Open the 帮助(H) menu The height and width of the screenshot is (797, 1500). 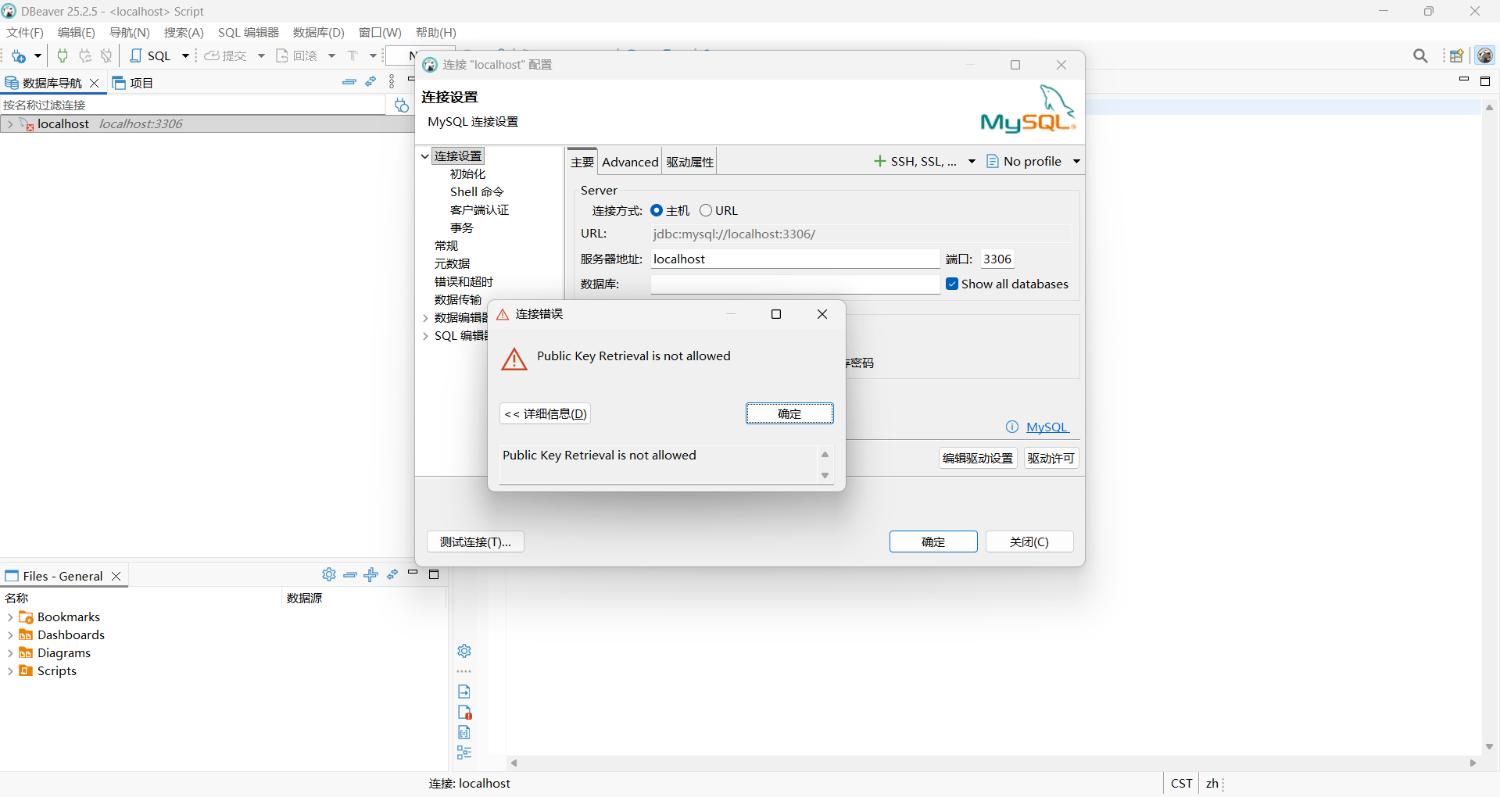436,32
